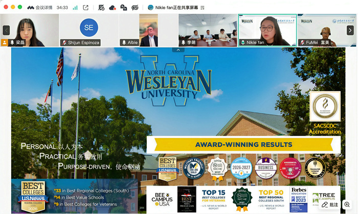Open the menu beside Nikie fan正在共享屏幕

[x=203, y=8]
